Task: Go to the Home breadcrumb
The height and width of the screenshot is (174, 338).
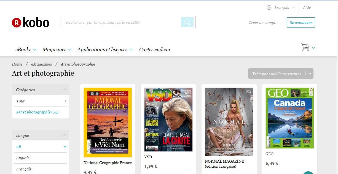Action: point(17,64)
